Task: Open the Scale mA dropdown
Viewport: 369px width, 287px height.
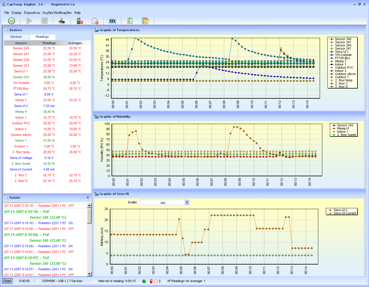Action: 187,202
